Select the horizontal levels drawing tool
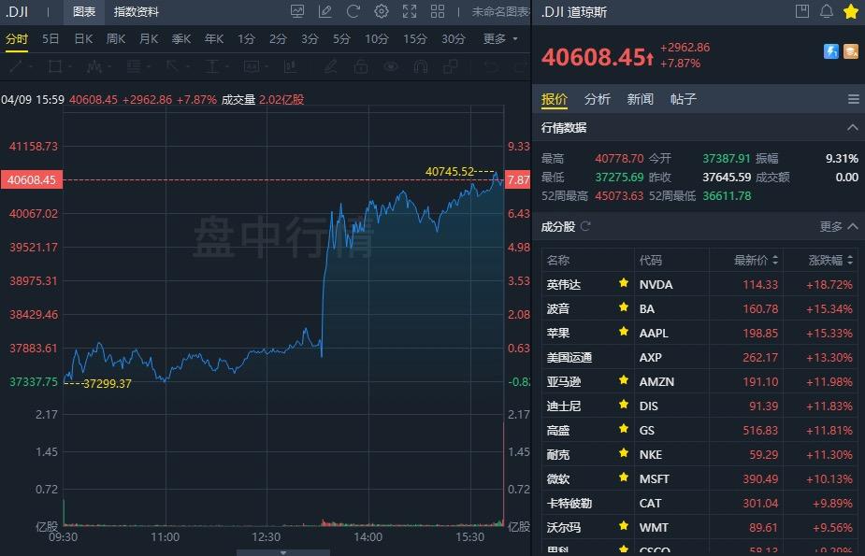Screen dimensions: 865x556 click(x=134, y=66)
